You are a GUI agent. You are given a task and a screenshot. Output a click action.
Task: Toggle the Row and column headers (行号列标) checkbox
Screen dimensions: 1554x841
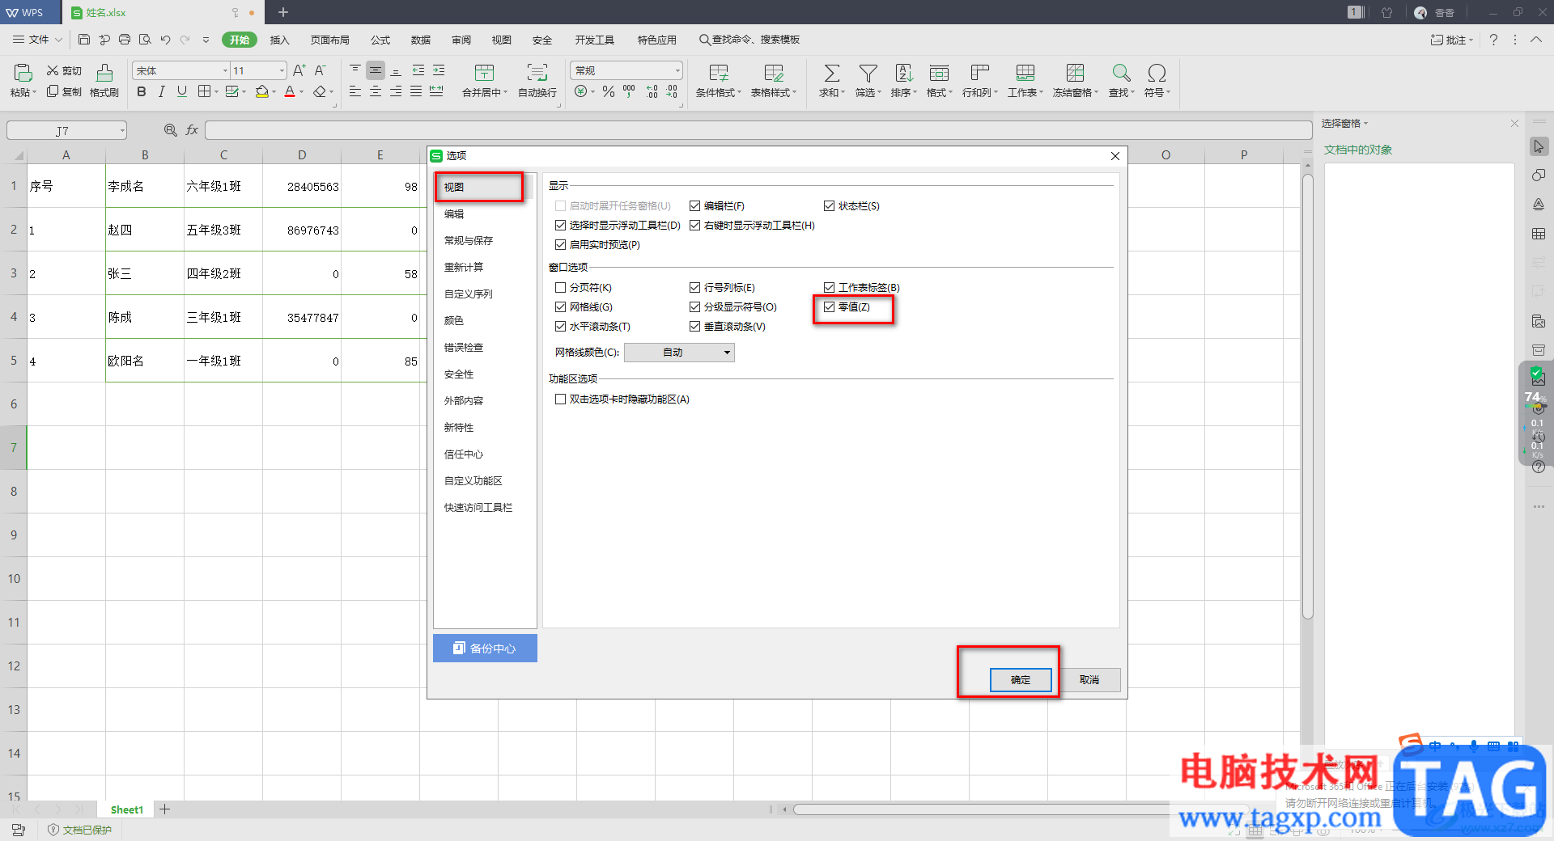[x=694, y=288]
